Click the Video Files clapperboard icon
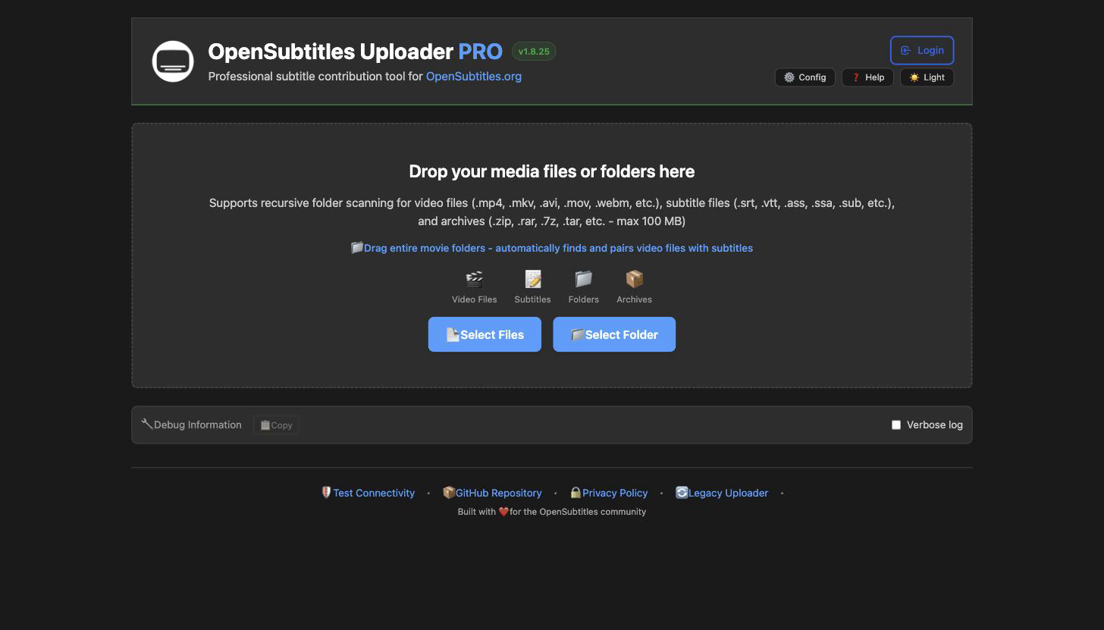The width and height of the screenshot is (1104, 630). (475, 280)
